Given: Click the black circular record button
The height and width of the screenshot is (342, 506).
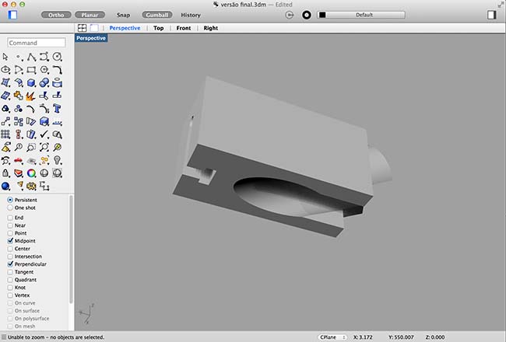Looking at the screenshot, I should tap(307, 15).
